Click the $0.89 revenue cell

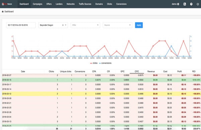point(155,80)
